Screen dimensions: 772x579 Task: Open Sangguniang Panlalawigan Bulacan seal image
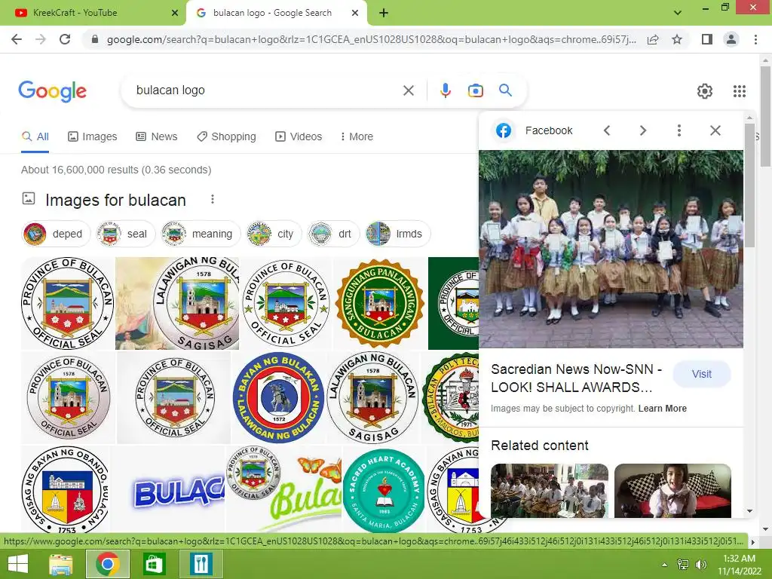point(380,303)
